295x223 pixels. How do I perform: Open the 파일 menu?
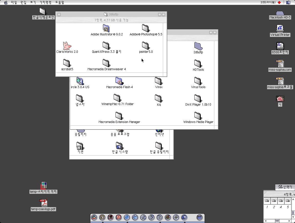click(x=14, y=2)
